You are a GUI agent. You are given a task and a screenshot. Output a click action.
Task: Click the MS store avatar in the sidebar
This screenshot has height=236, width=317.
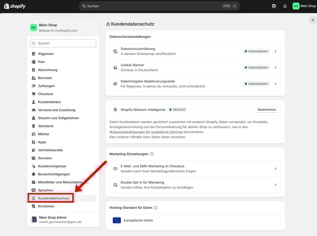pos(33,27)
